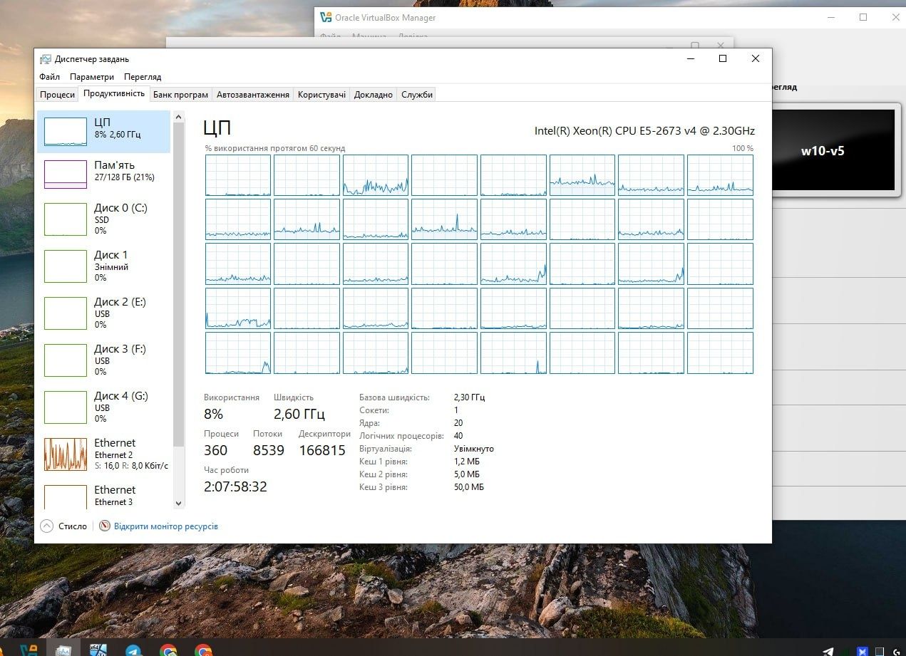This screenshot has width=906, height=656.
Task: Select Диск 0 (C:) in the sidebar
Action: 103,219
